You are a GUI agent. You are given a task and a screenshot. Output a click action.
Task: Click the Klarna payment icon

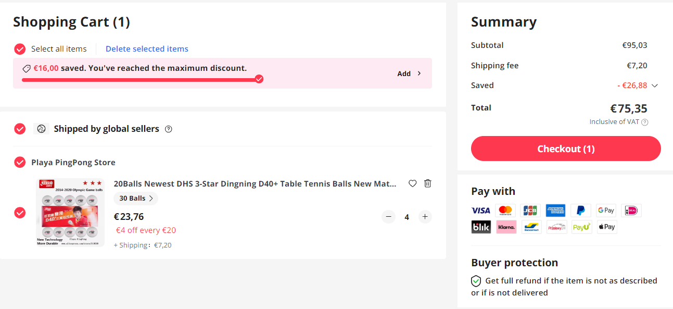[x=506, y=227]
